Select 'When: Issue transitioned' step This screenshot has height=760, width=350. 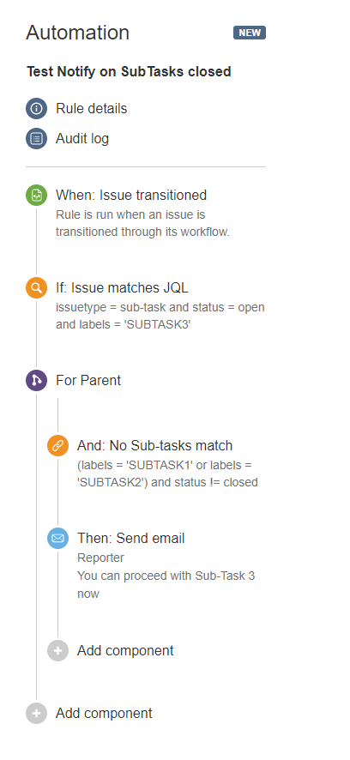(131, 196)
